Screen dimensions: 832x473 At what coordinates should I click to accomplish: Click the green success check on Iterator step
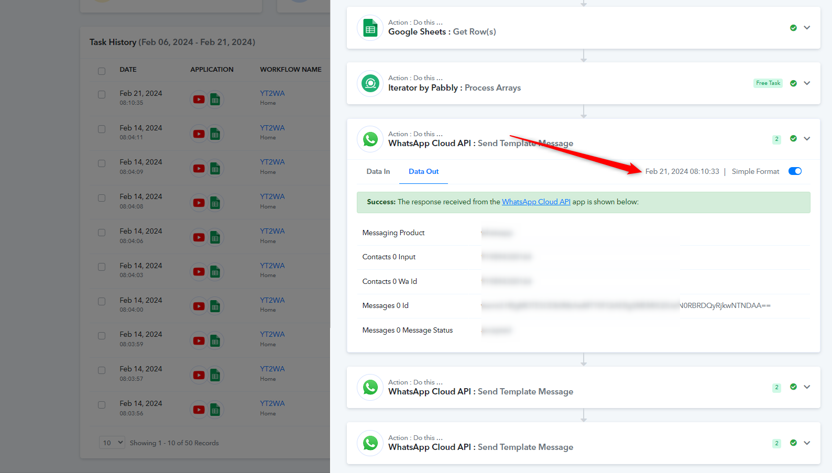[x=793, y=83]
